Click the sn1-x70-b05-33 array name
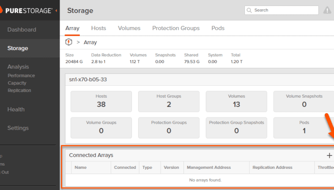The height and width of the screenshot is (190, 334). point(88,79)
